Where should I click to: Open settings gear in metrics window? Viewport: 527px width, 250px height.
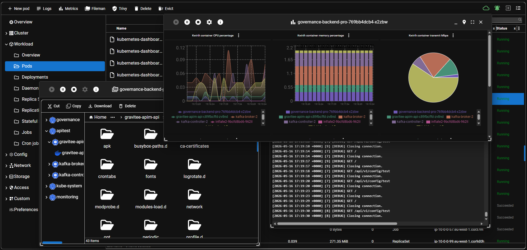pyautogui.click(x=209, y=22)
